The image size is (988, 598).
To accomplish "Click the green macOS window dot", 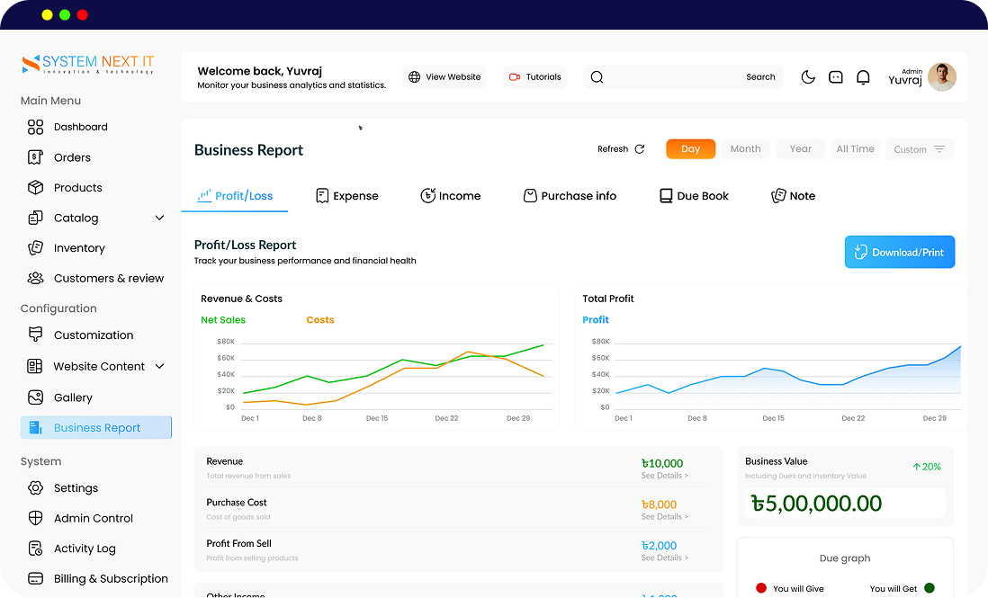I will tap(64, 14).
